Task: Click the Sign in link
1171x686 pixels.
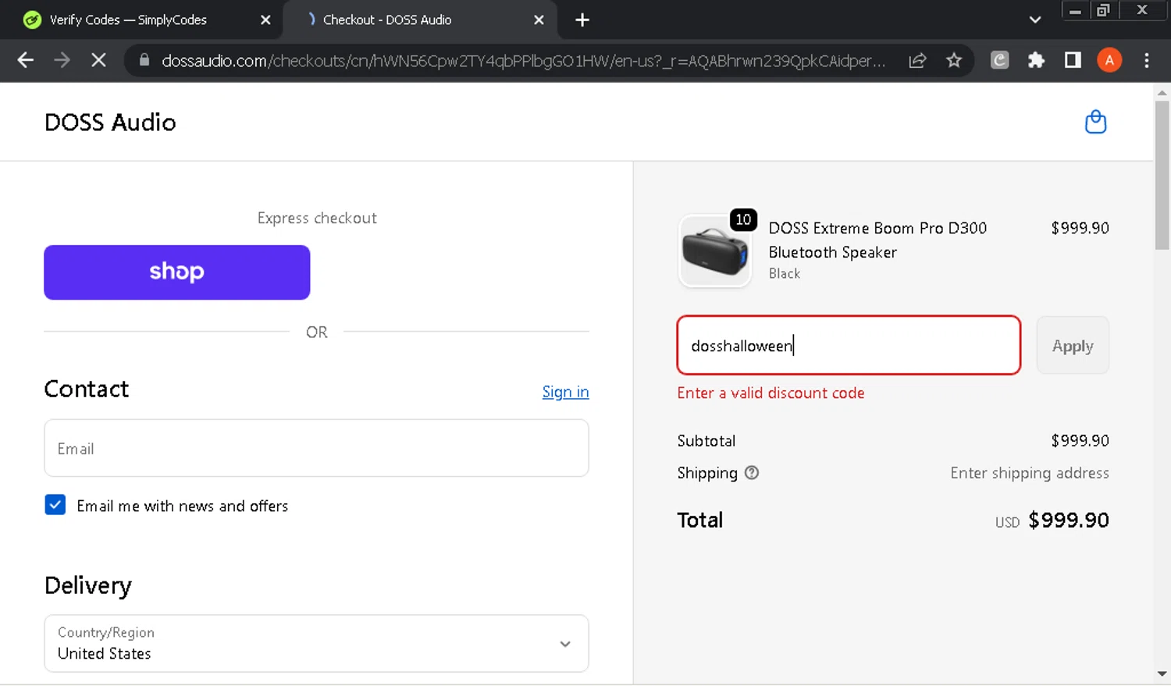Action: [x=565, y=392]
